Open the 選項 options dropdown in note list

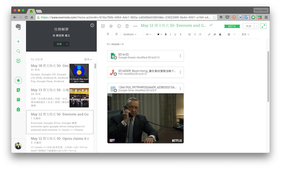point(88,59)
